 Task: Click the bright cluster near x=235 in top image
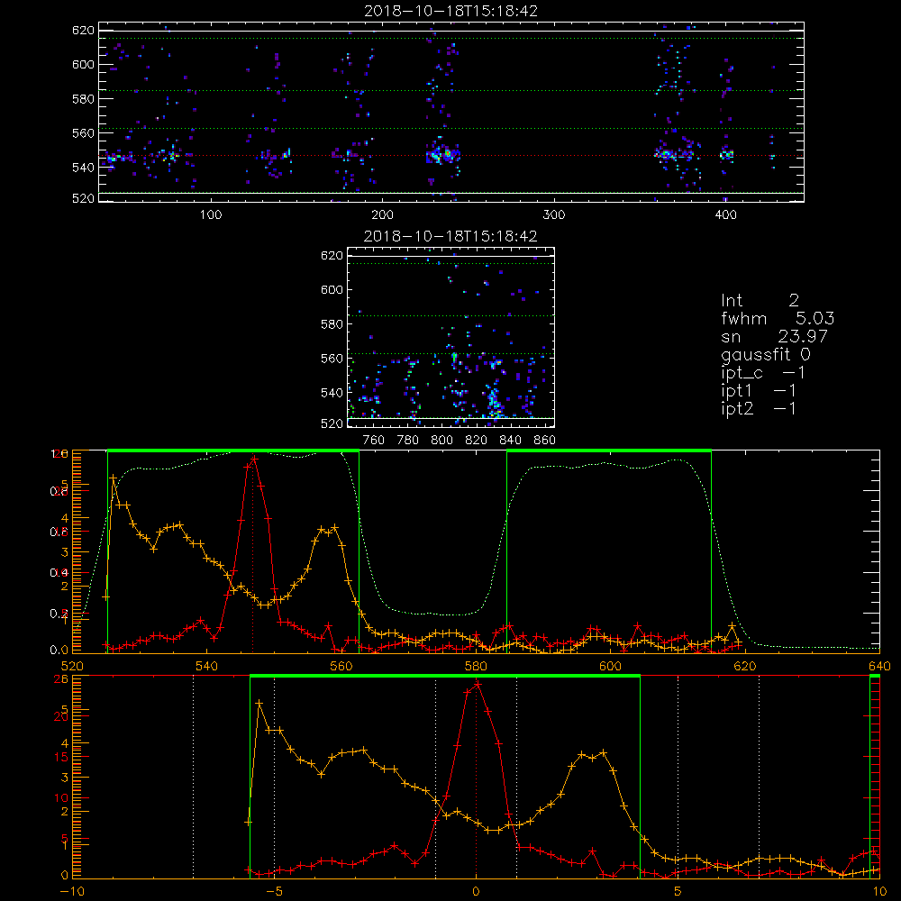click(x=441, y=154)
